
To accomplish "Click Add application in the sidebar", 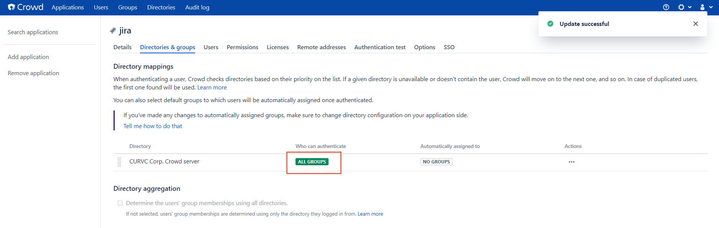I will pyautogui.click(x=29, y=57).
